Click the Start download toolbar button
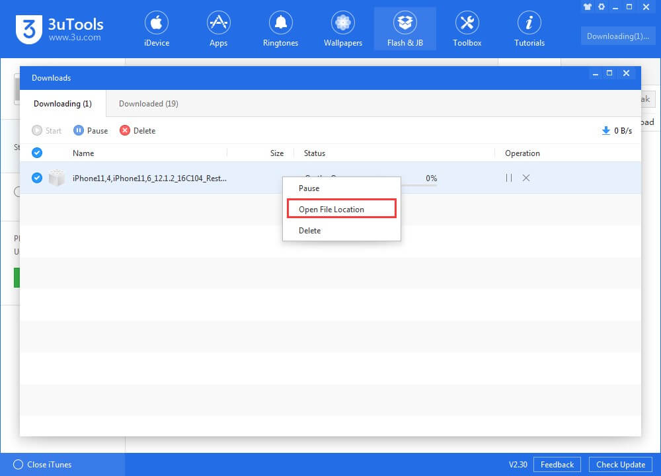 pyautogui.click(x=46, y=131)
